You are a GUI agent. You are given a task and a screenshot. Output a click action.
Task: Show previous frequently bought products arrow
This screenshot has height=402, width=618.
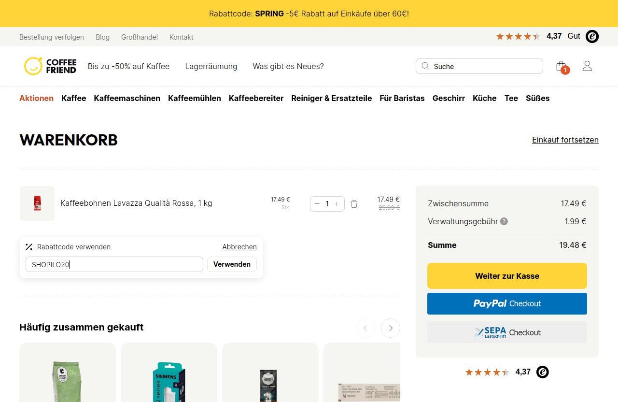click(365, 328)
